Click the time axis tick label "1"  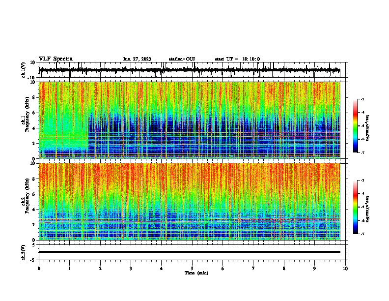click(x=69, y=269)
